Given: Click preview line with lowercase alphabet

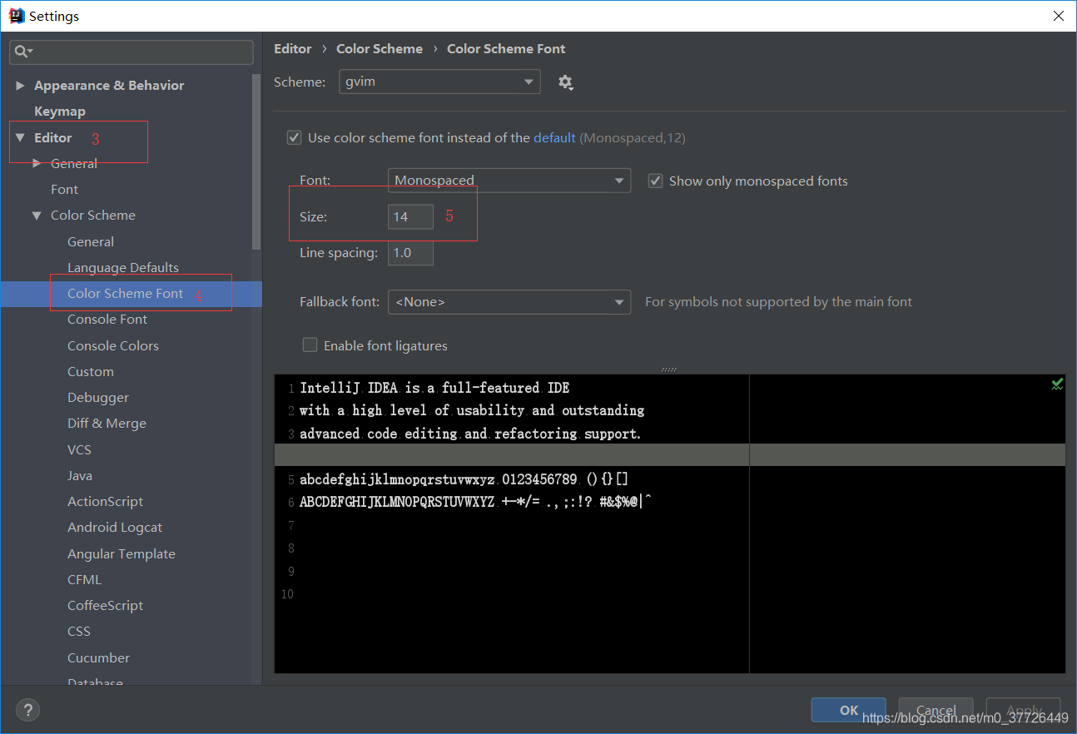Looking at the screenshot, I should coord(464,479).
